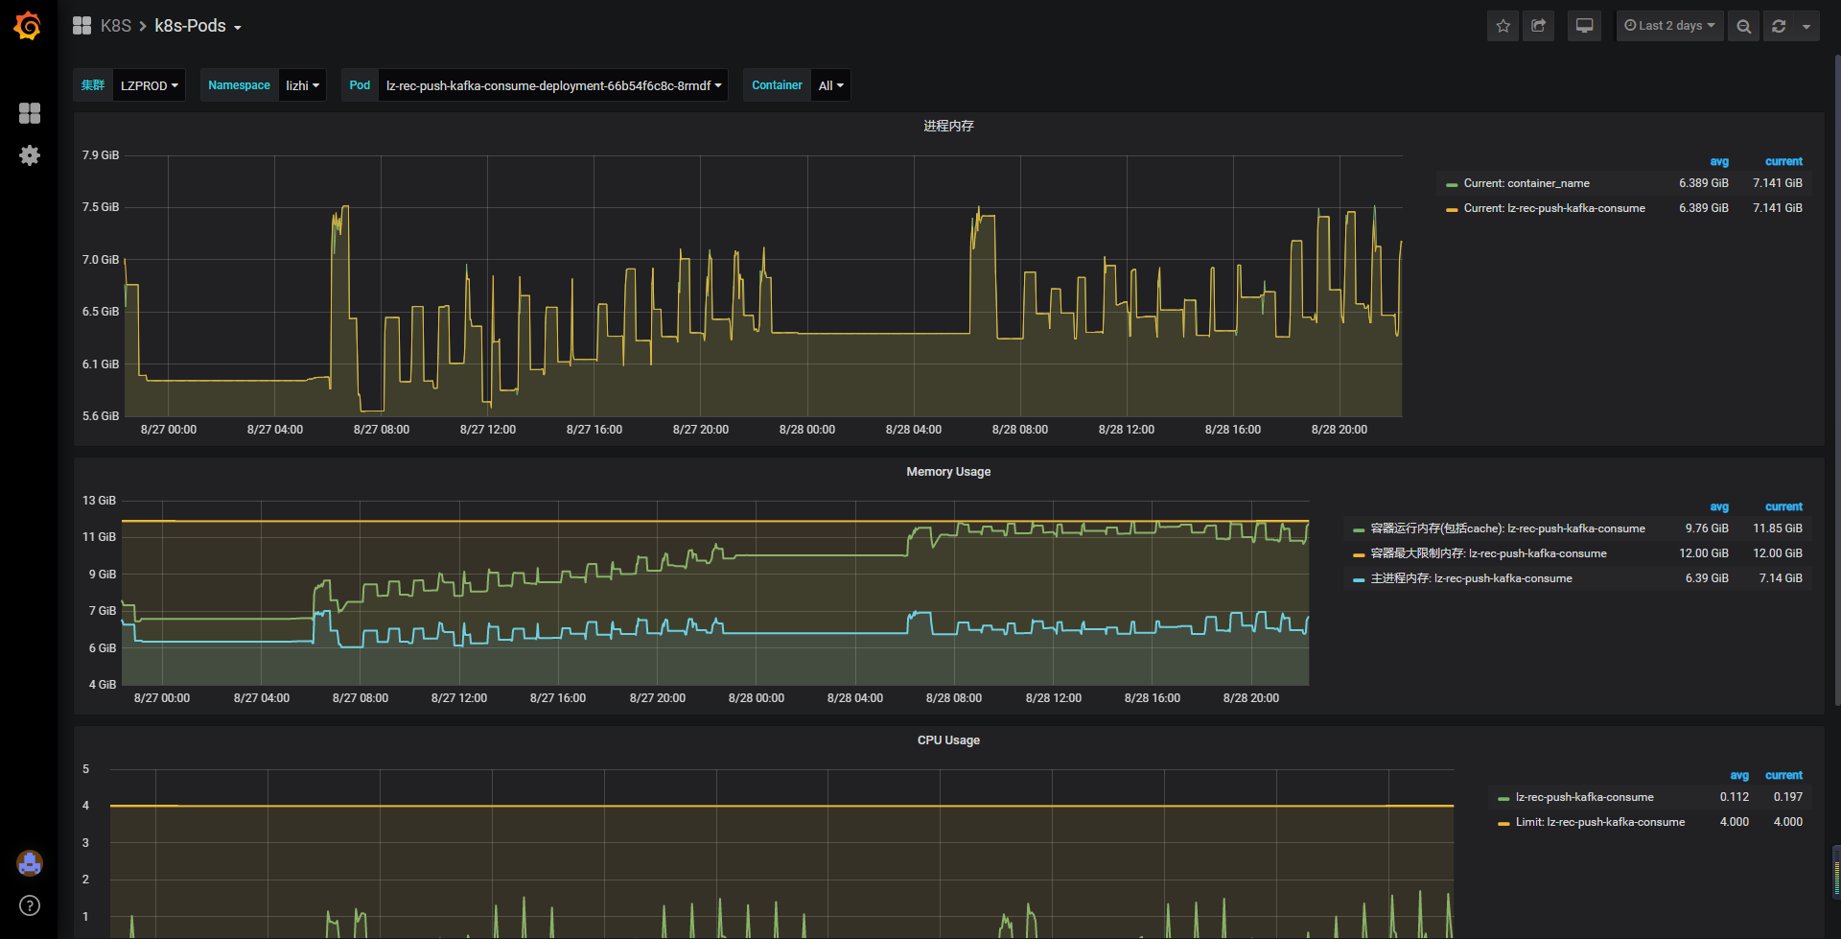Open the Help question mark icon

[x=30, y=905]
